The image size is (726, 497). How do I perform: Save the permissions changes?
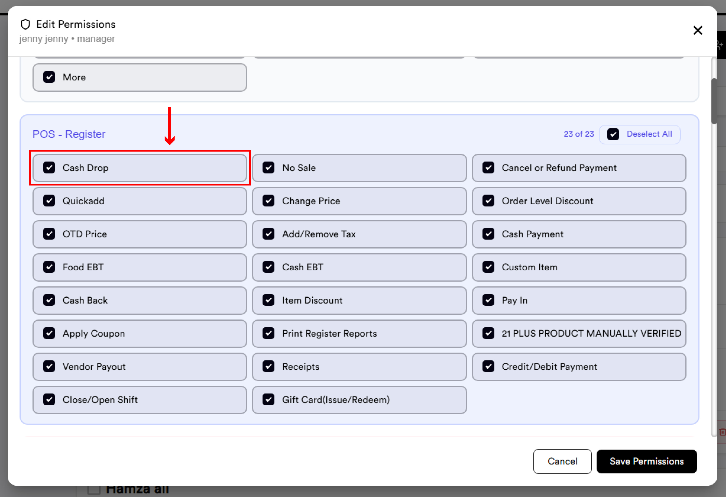(646, 461)
